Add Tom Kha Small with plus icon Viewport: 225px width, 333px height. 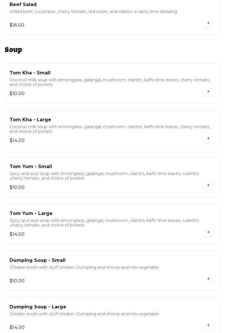pyautogui.click(x=208, y=91)
